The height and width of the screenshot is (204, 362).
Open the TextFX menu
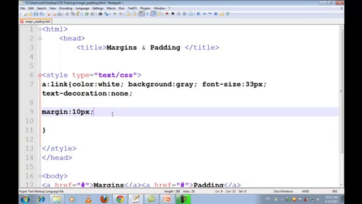click(x=132, y=8)
